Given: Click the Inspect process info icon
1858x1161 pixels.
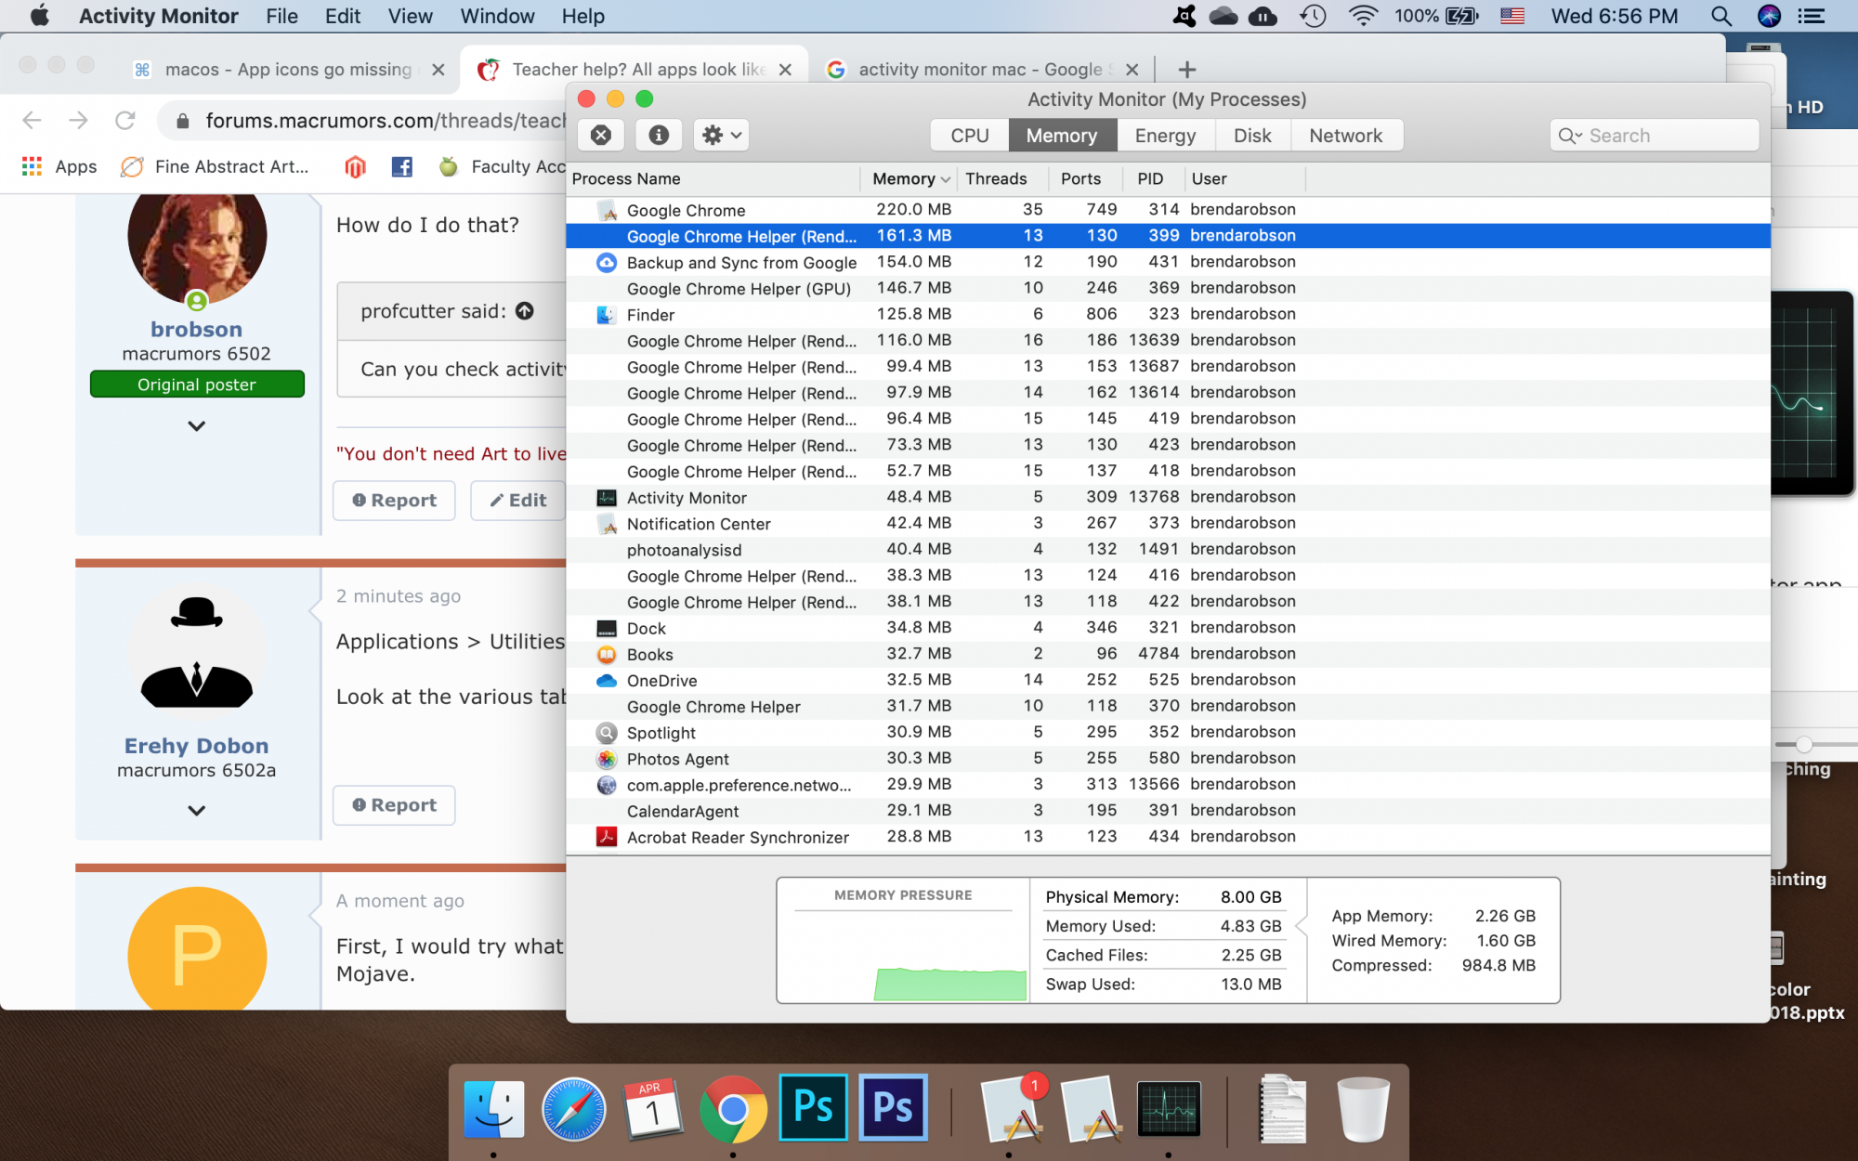Looking at the screenshot, I should point(659,136).
